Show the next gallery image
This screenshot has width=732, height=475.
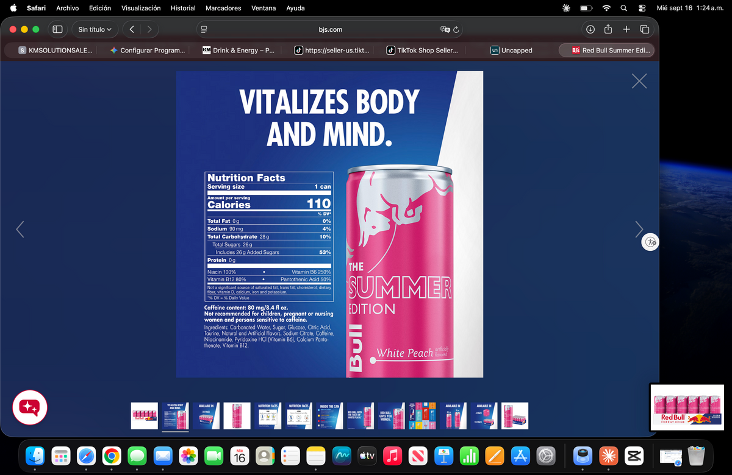[639, 229]
